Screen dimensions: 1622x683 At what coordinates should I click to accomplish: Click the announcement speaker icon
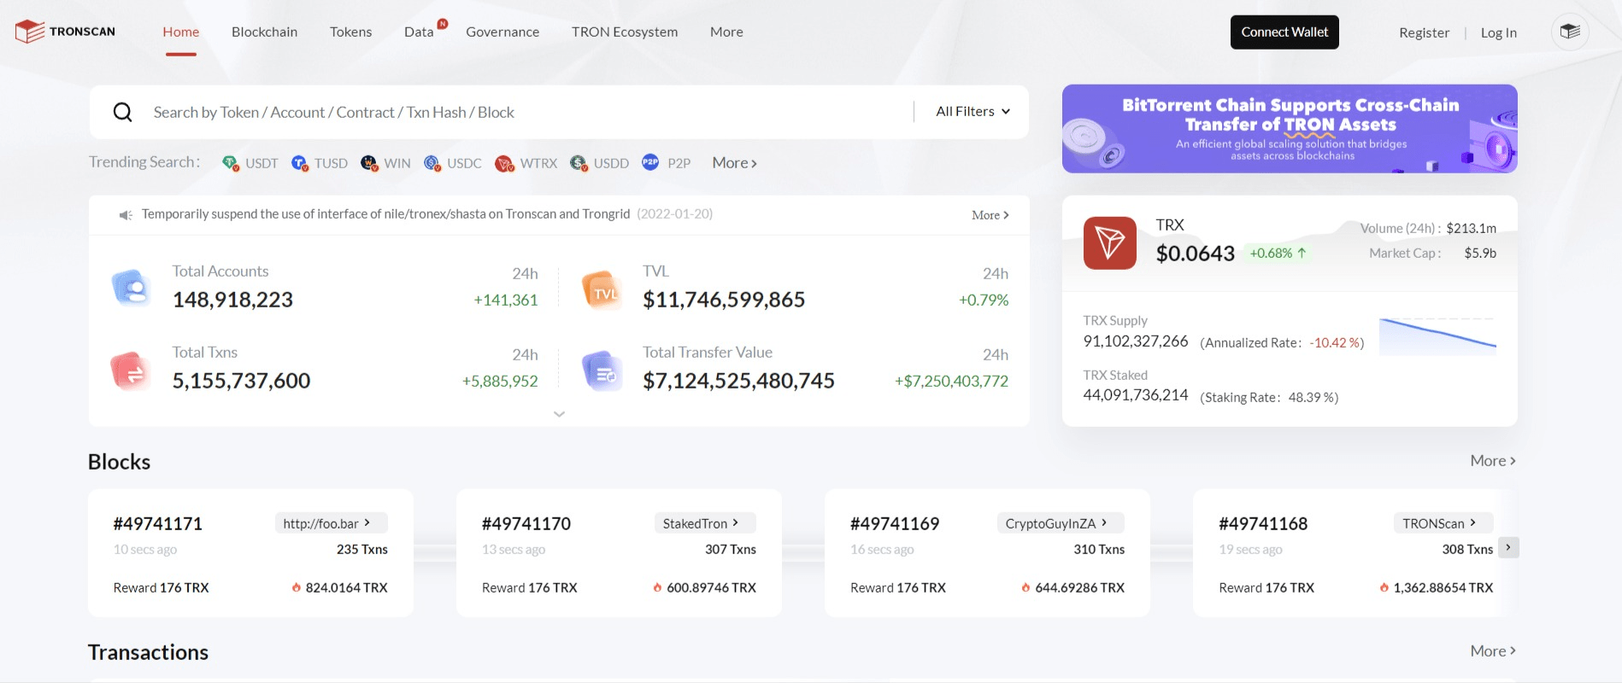[x=126, y=215]
